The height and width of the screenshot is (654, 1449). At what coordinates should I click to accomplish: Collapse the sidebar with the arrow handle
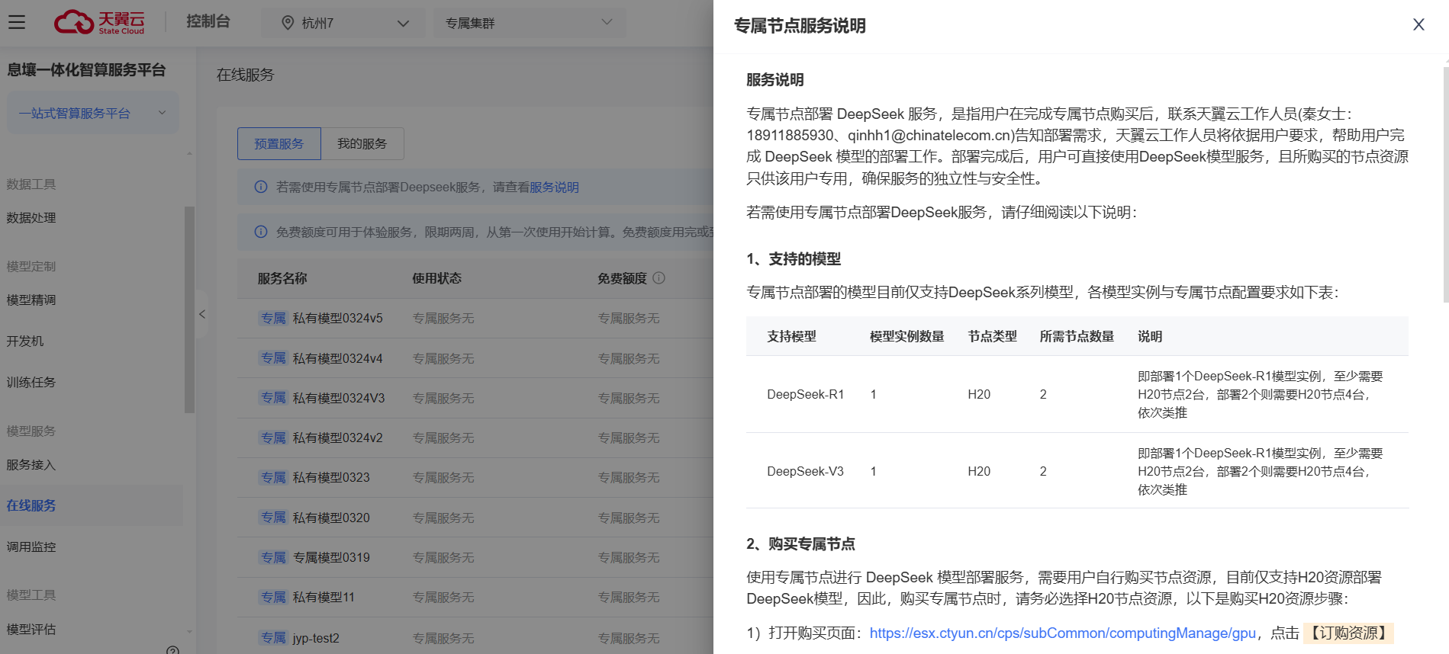click(x=202, y=314)
